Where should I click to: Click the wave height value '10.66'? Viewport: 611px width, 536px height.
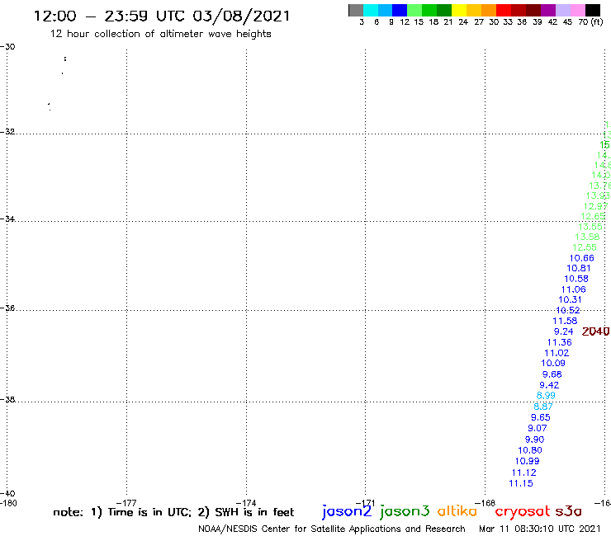tap(582, 258)
